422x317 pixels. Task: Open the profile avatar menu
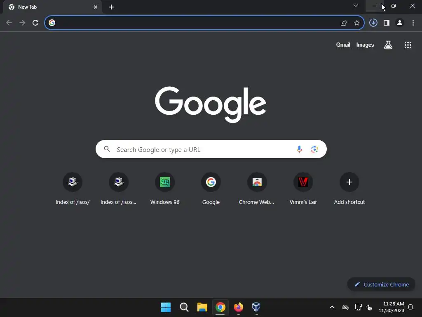pos(400,23)
